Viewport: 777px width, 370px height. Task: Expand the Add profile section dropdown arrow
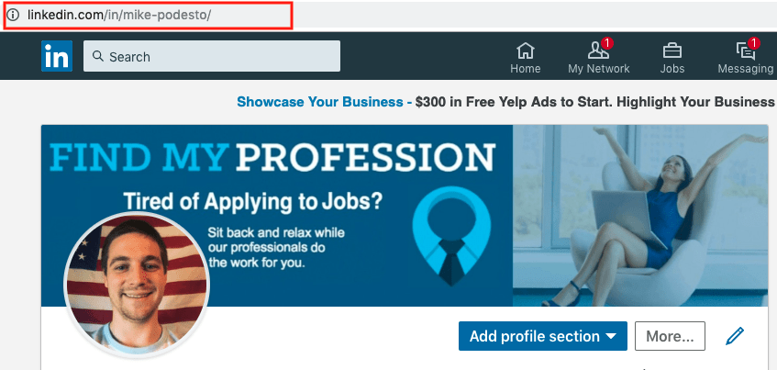(611, 336)
